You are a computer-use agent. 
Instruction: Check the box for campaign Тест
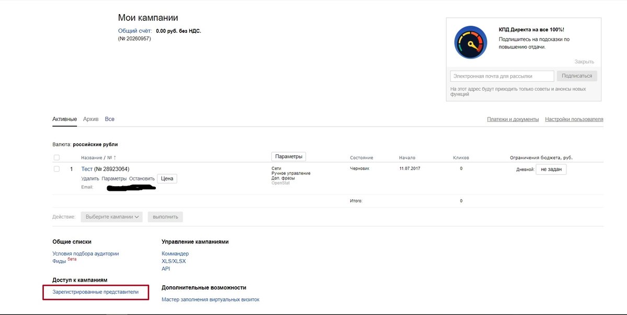(56, 169)
